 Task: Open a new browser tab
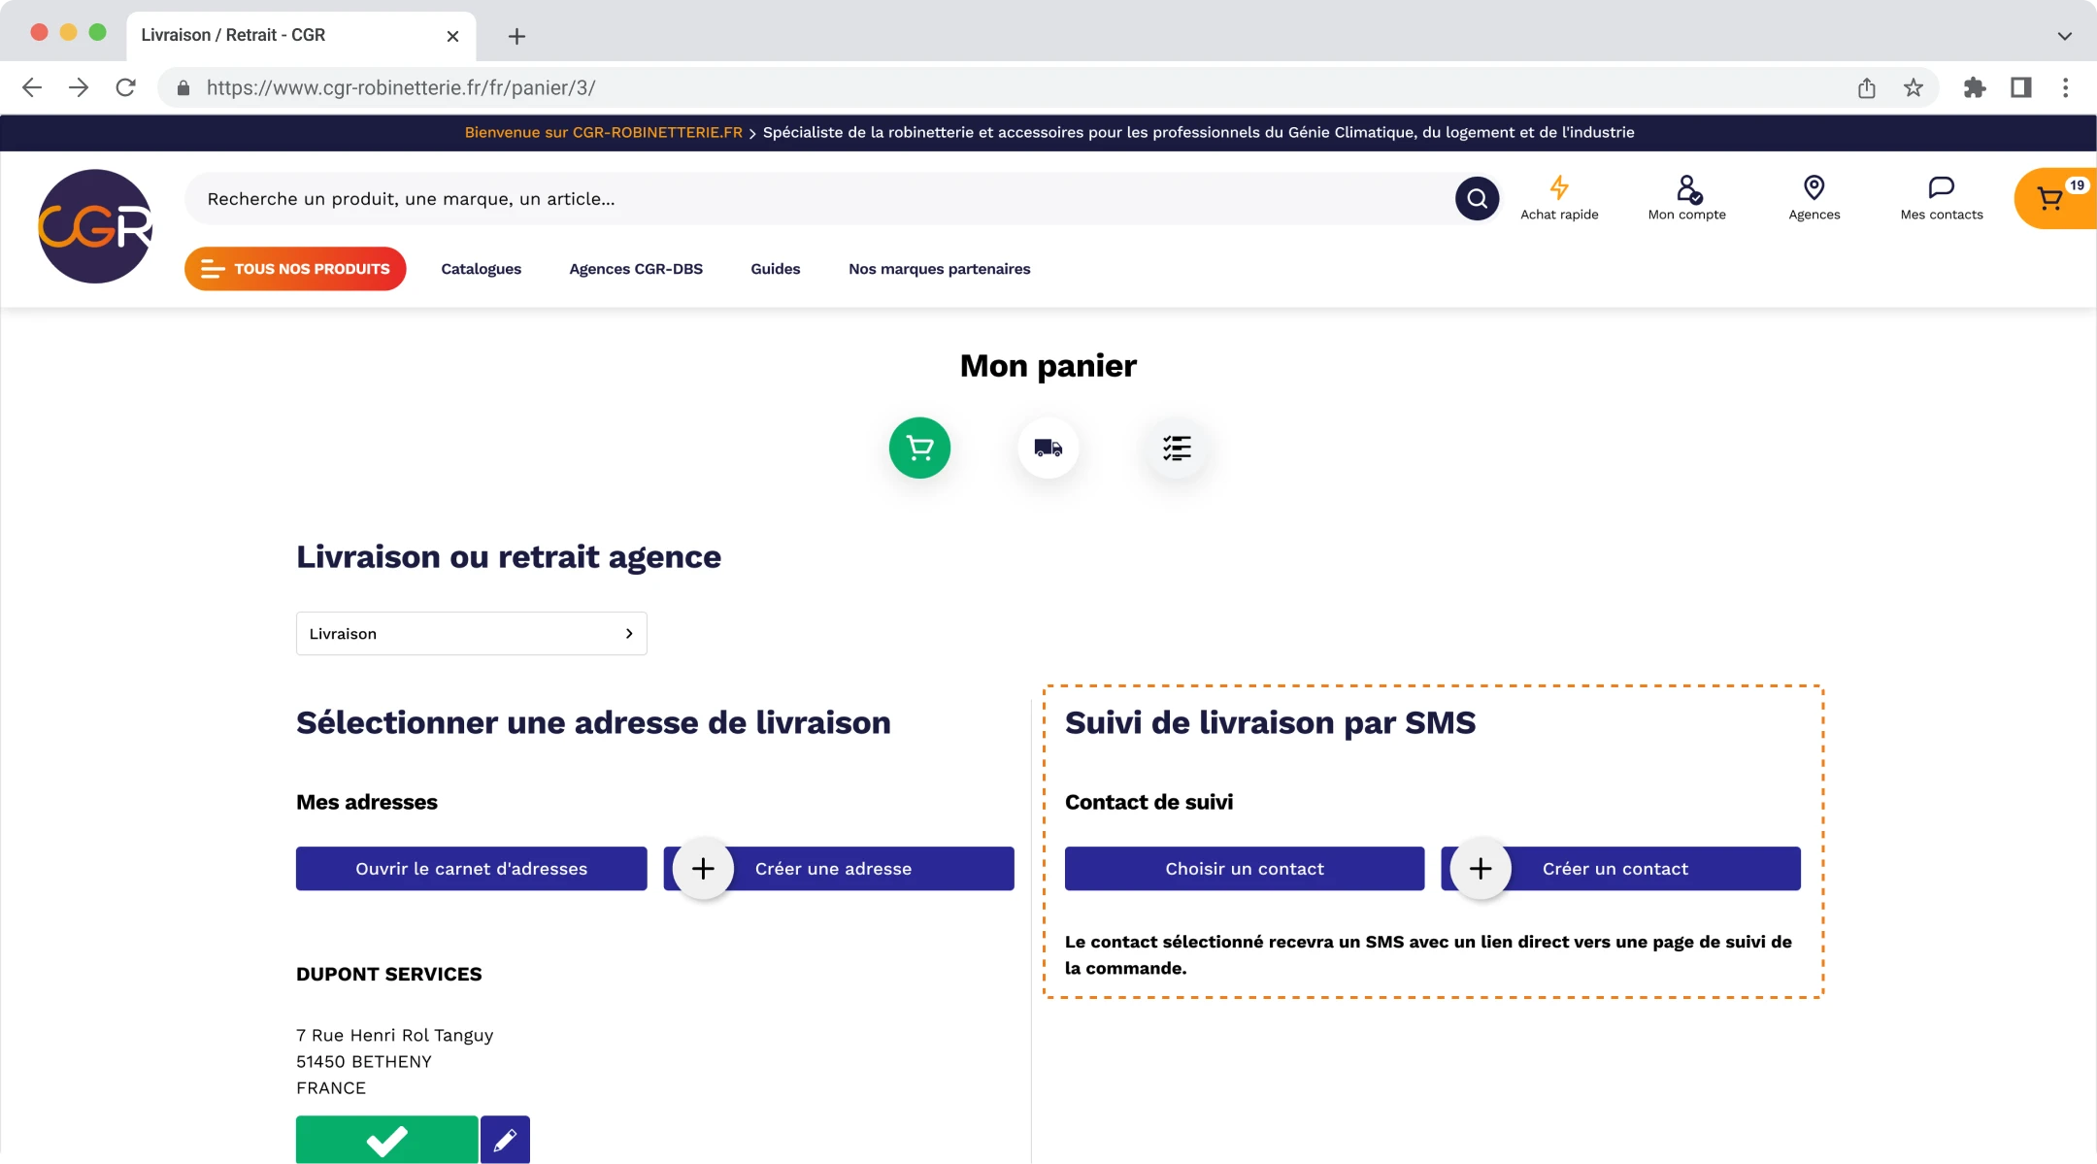pos(516,37)
